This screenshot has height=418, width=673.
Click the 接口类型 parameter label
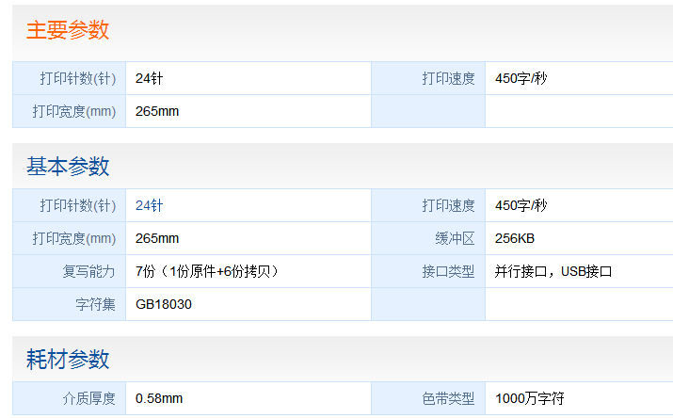coord(448,271)
